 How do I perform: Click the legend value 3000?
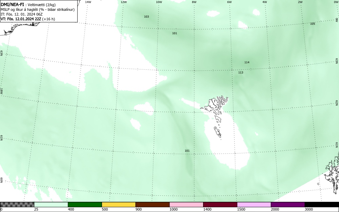tap(309, 209)
